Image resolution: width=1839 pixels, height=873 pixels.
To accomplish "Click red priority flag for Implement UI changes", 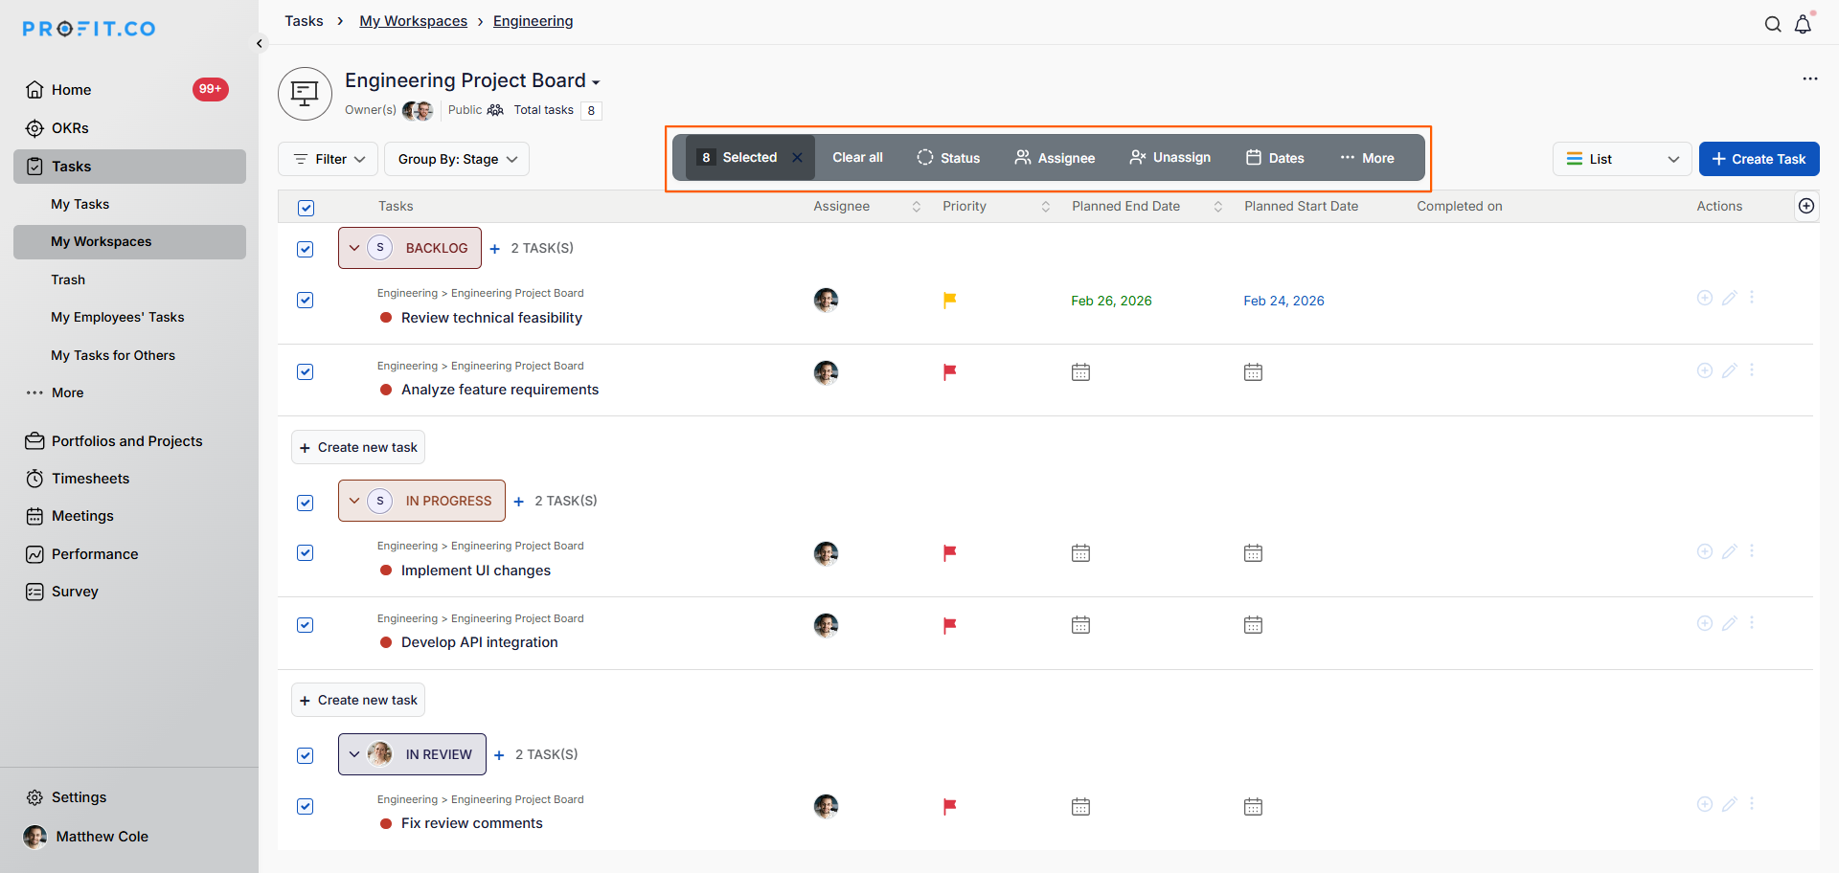I will tap(949, 553).
